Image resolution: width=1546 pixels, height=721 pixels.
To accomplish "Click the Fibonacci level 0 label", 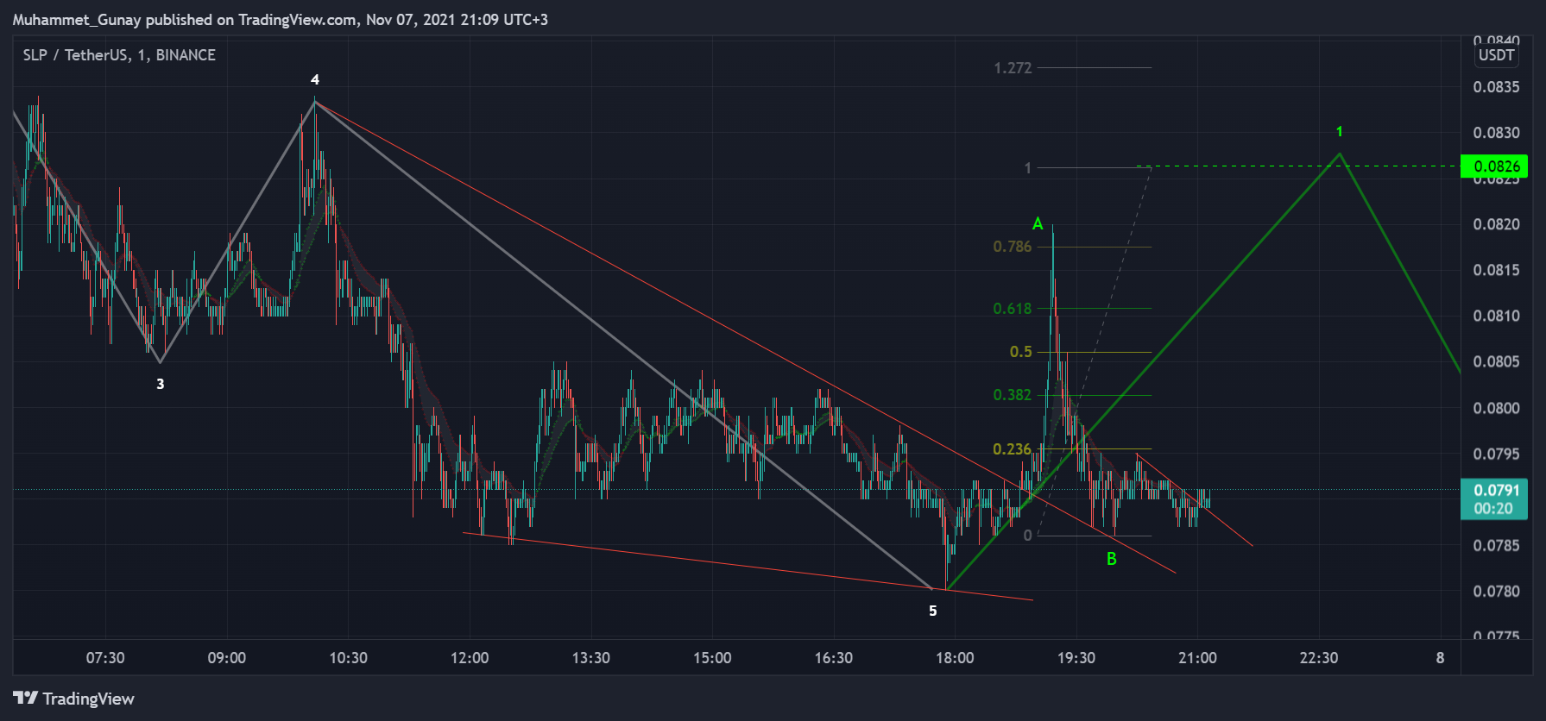I will click(x=1027, y=536).
